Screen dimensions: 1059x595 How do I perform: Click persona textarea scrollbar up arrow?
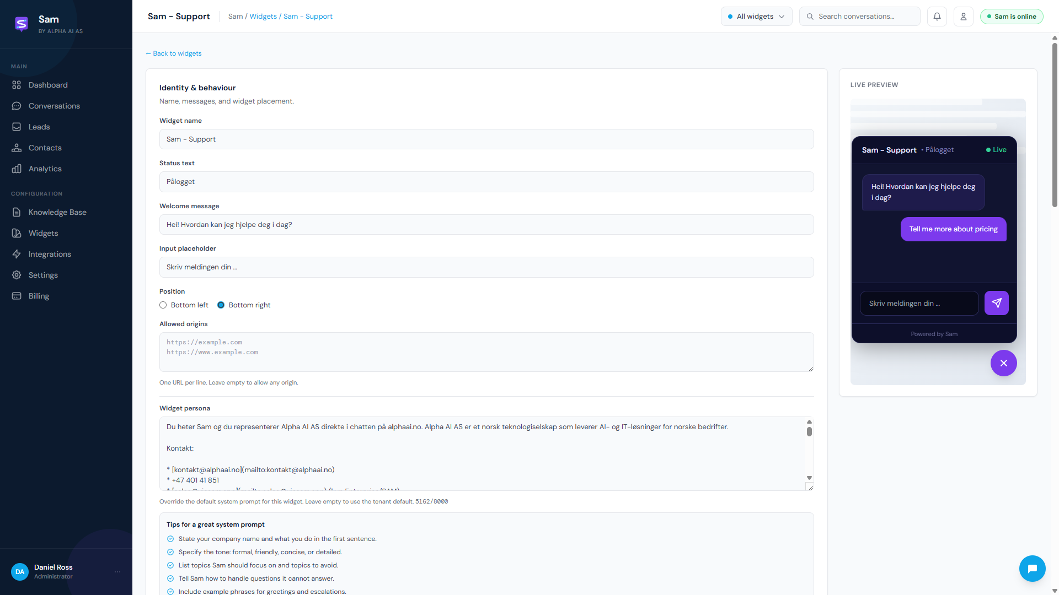(x=809, y=421)
